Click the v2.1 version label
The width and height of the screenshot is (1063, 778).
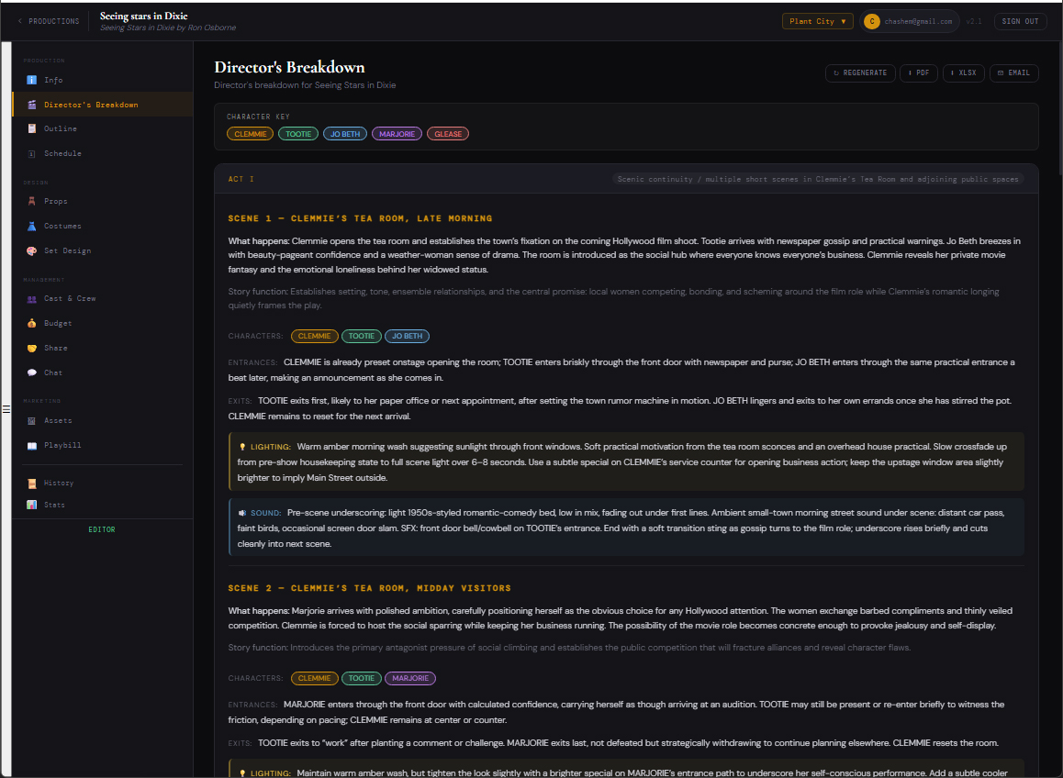point(974,22)
